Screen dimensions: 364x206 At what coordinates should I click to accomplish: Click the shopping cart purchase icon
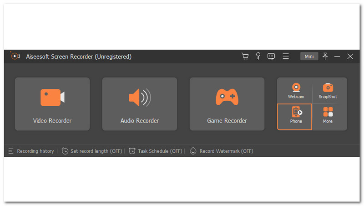(245, 56)
